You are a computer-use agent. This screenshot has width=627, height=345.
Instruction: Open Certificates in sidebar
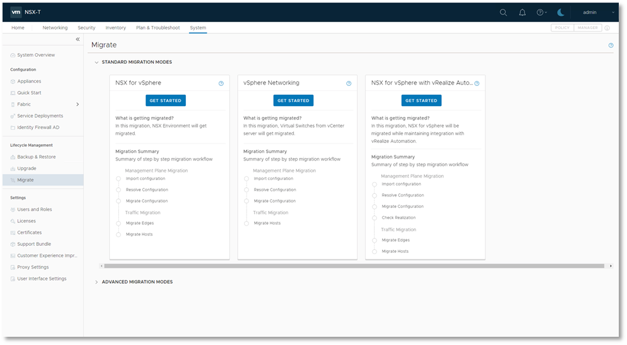point(29,233)
